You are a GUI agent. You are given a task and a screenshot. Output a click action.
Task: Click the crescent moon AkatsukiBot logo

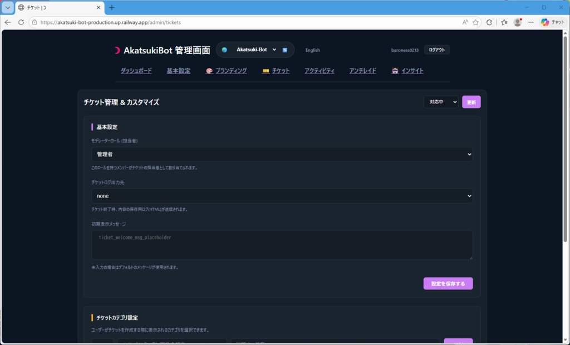coord(117,50)
